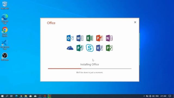Open Microsoft Edge from taskbar
This screenshot has height=98, width=174.
(x=16, y=96)
